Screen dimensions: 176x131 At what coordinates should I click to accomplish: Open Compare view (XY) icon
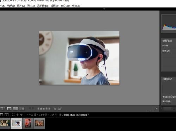click(x=15, y=108)
